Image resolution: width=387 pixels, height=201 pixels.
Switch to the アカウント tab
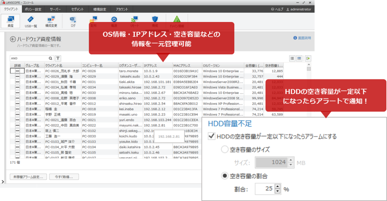click(122, 9)
